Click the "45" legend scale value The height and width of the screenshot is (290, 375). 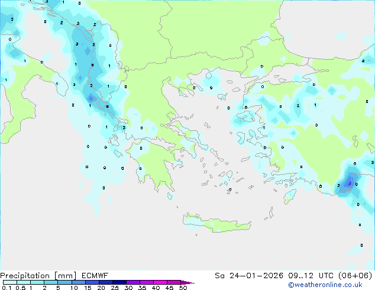(x=170, y=288)
